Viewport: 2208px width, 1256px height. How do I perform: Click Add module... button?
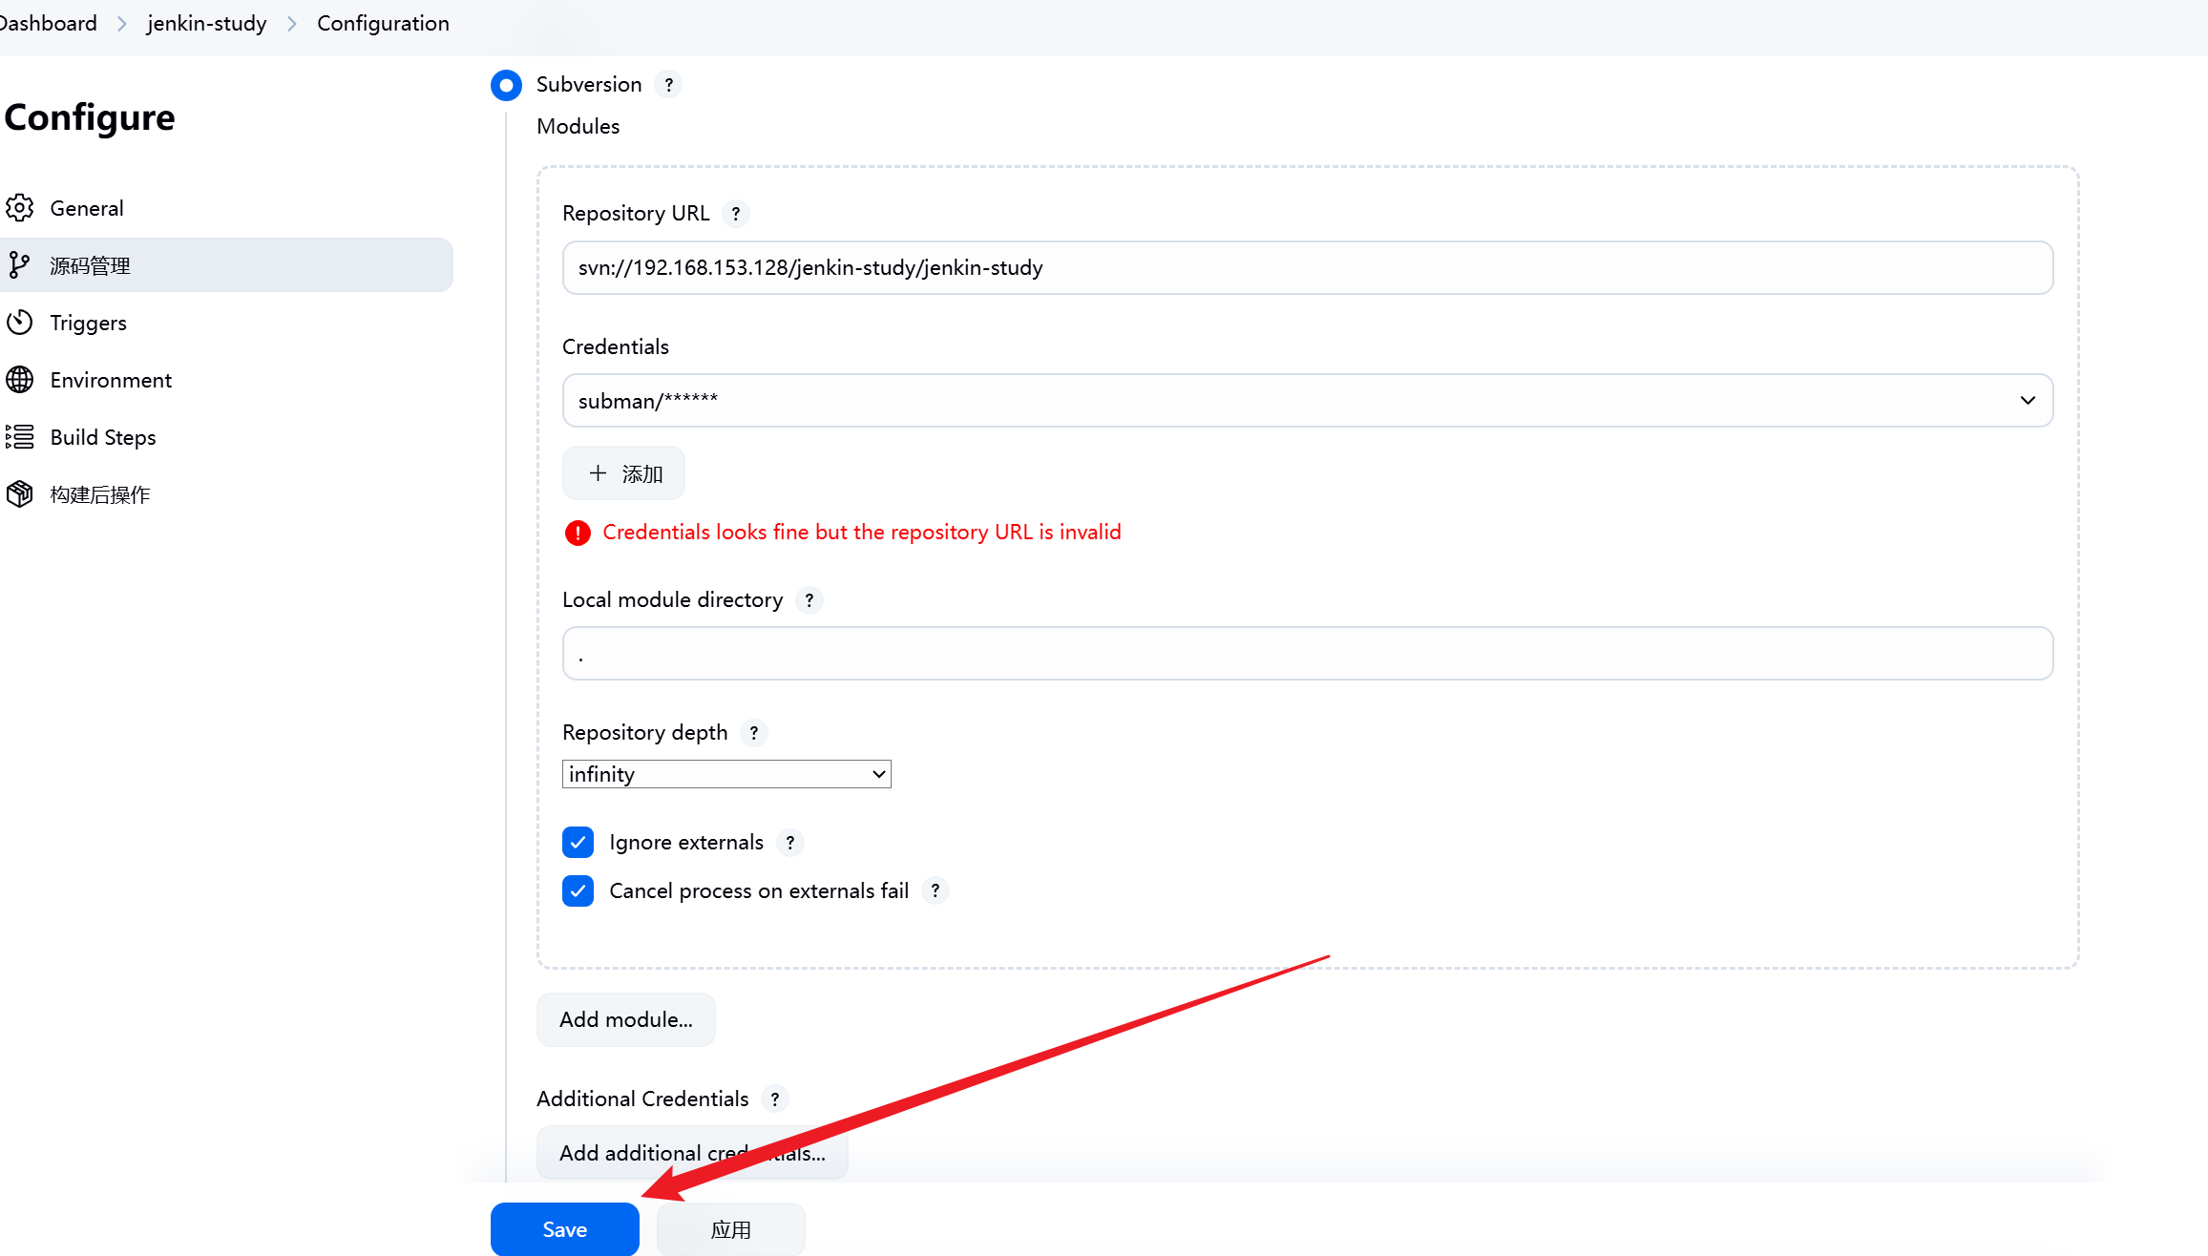pyautogui.click(x=626, y=1019)
